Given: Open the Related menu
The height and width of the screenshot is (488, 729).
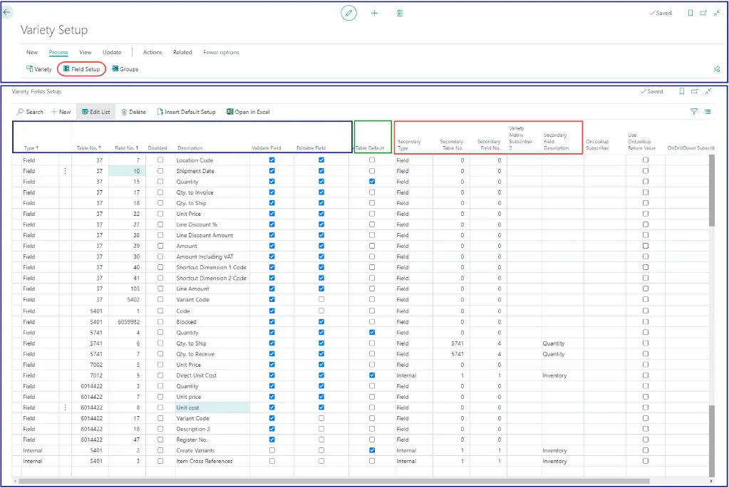Looking at the screenshot, I should [x=182, y=52].
